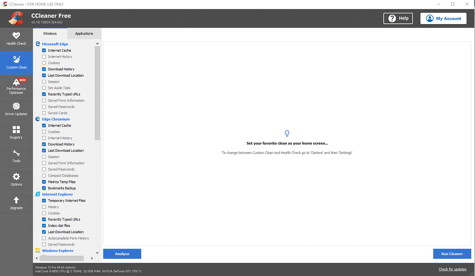
Task: Run Cleaner to start cleaning
Action: pyautogui.click(x=452, y=254)
